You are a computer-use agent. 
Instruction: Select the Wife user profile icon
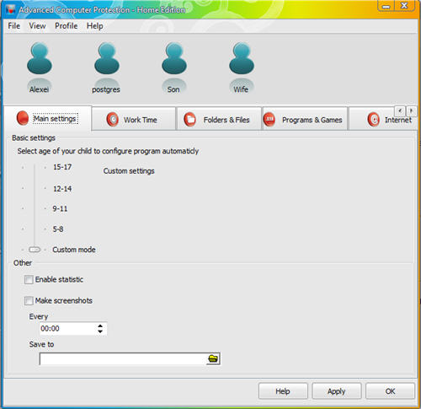click(x=242, y=58)
